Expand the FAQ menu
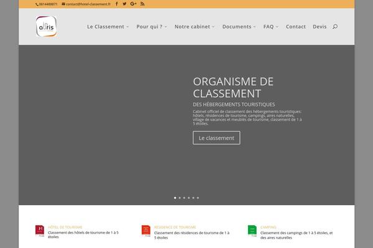 (270, 27)
